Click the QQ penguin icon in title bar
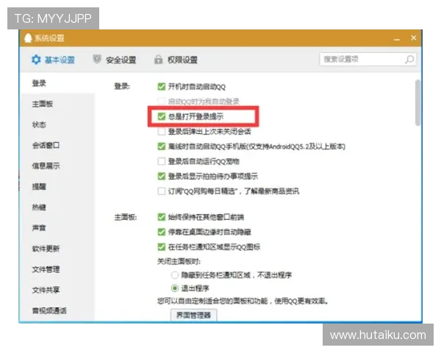Image resolution: width=441 pixels, height=353 pixels. (x=28, y=38)
